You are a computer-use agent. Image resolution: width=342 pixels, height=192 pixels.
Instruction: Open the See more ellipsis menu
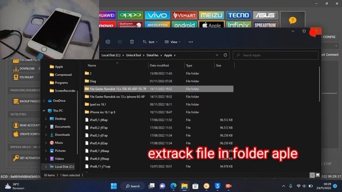pyautogui.click(x=191, y=42)
